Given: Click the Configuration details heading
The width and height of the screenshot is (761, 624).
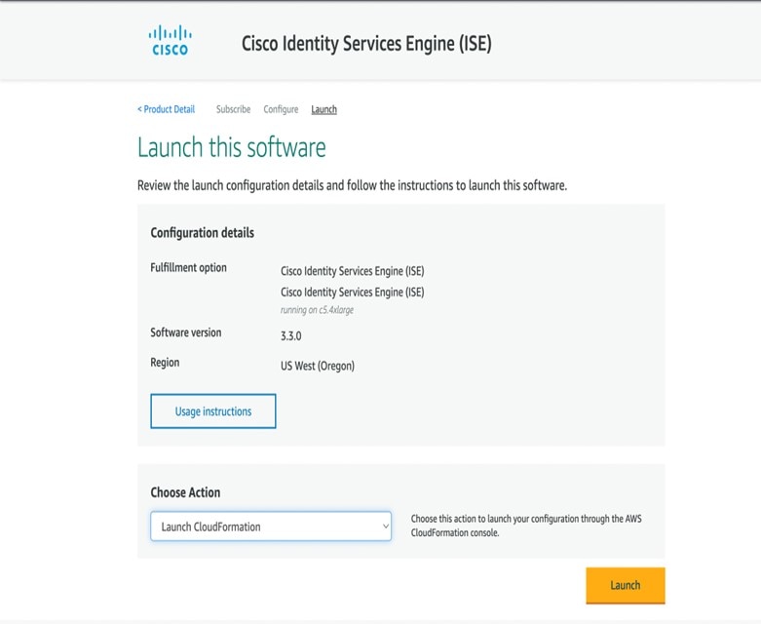Looking at the screenshot, I should (x=203, y=233).
